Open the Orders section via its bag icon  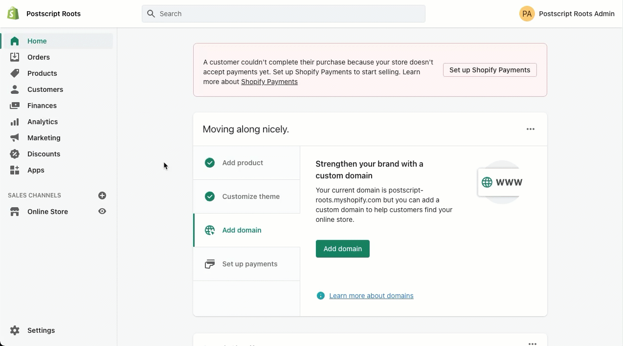(x=15, y=57)
